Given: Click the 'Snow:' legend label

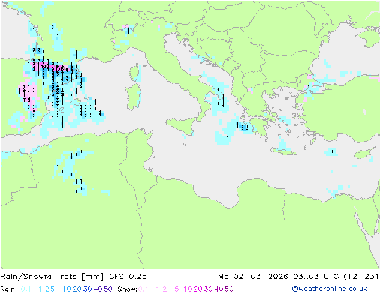Looking at the screenshot, I should 128,289.
